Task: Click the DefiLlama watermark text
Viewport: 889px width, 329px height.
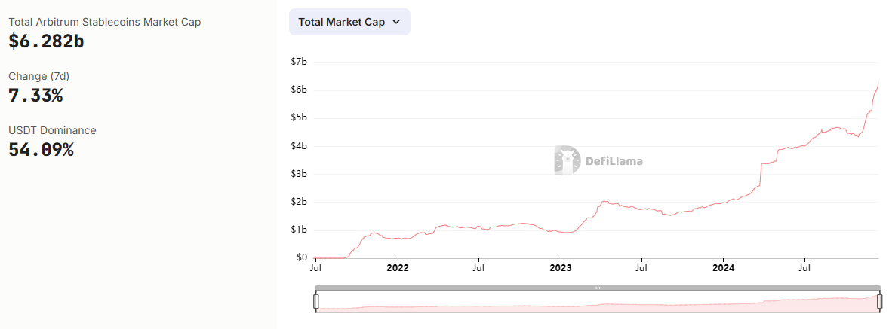Action: [x=614, y=161]
